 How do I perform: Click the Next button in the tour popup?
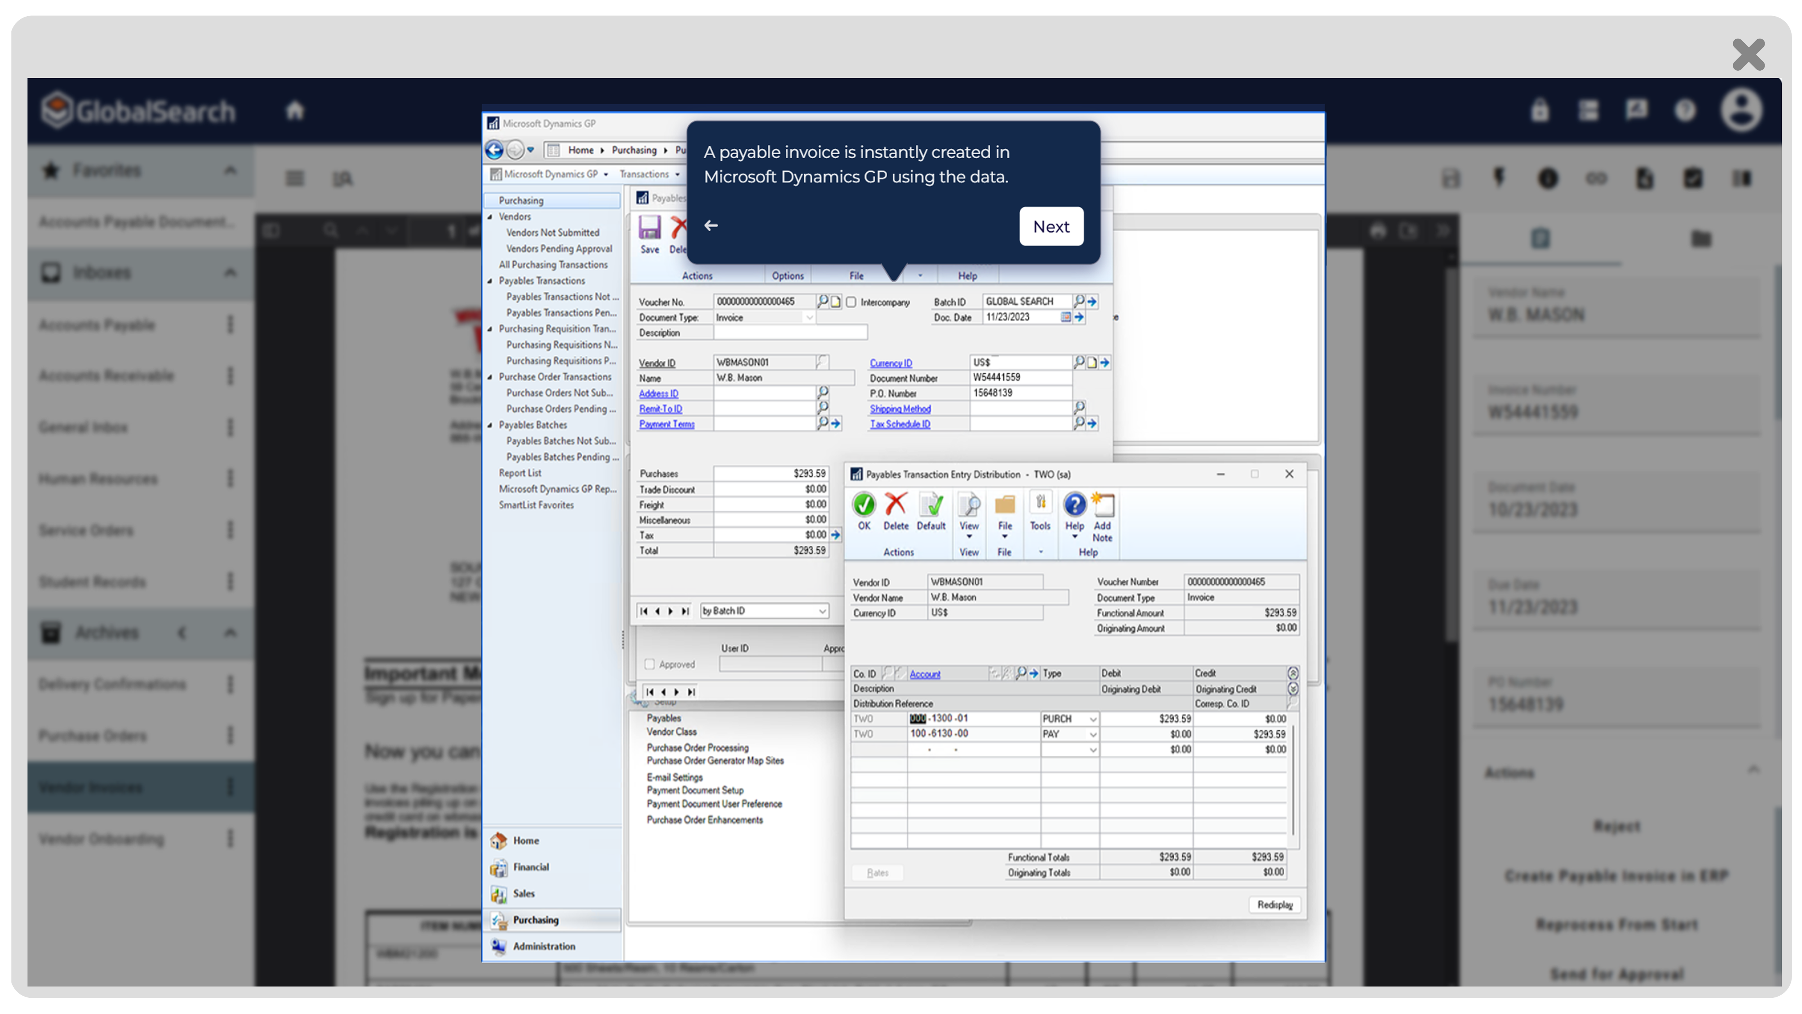(1051, 226)
